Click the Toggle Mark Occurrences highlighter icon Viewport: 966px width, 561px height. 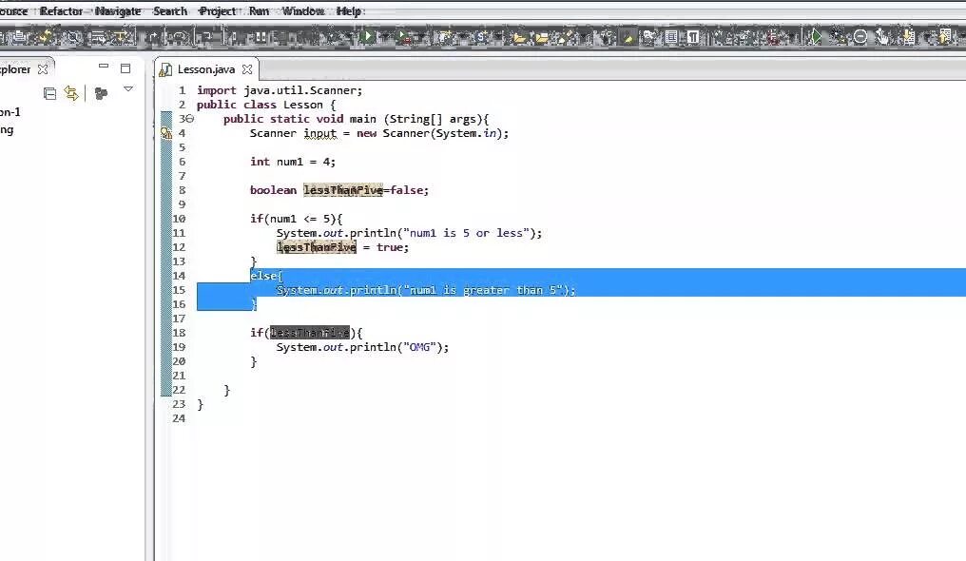pos(628,37)
